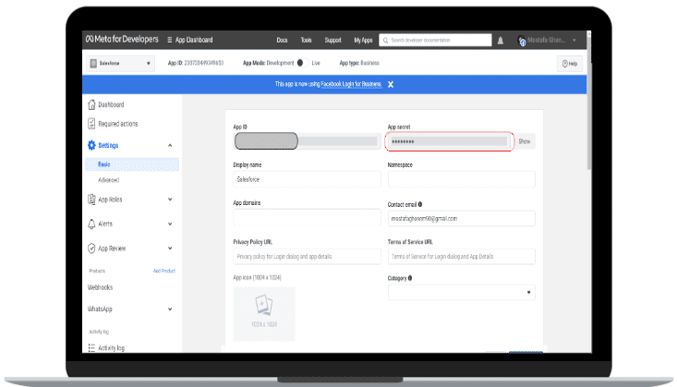The height and width of the screenshot is (387, 677).
Task: Click the user profile avatar
Action: tap(522, 40)
